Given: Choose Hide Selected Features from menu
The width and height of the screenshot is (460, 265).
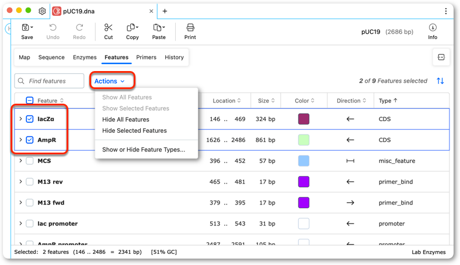Looking at the screenshot, I should 134,130.
